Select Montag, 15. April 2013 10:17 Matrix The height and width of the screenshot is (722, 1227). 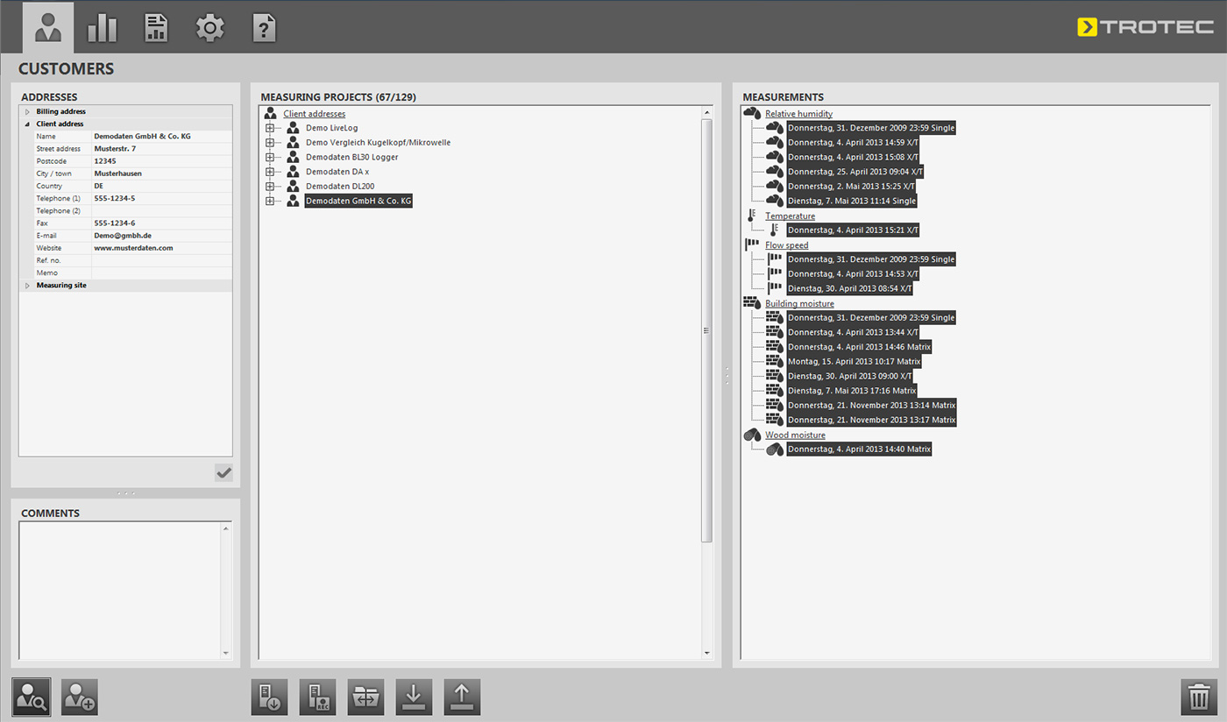coord(855,361)
